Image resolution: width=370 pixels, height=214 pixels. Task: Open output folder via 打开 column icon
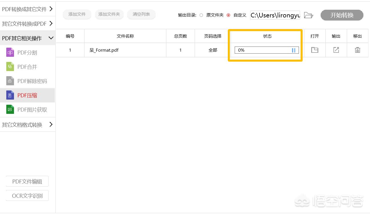click(315, 50)
